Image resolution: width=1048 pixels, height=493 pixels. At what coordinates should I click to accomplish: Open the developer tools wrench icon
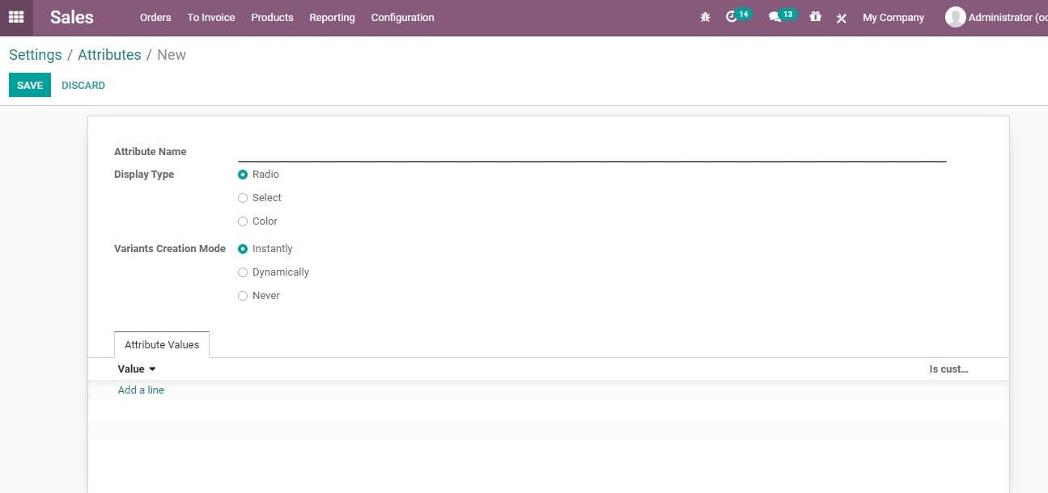pos(841,17)
